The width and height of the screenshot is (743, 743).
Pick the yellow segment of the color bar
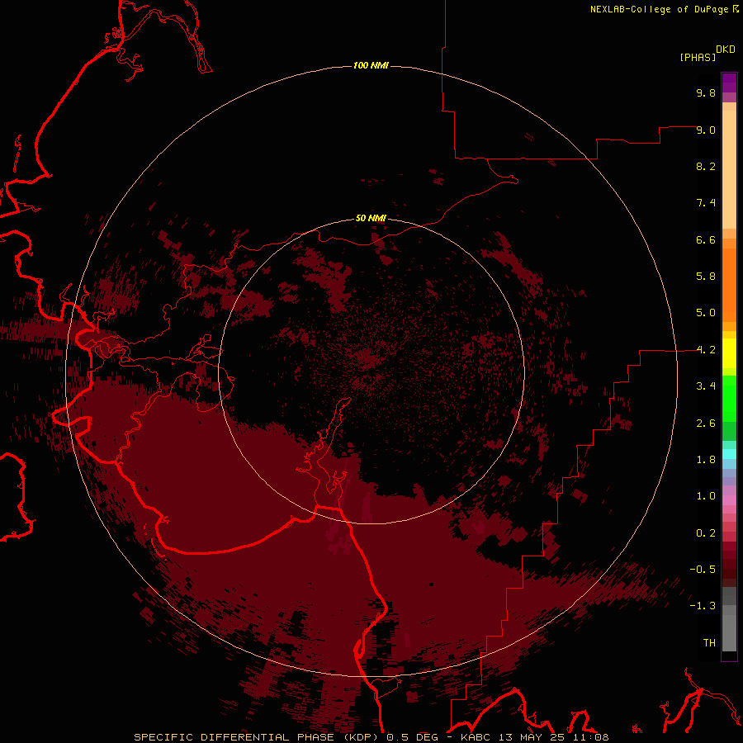pyautogui.click(x=729, y=353)
